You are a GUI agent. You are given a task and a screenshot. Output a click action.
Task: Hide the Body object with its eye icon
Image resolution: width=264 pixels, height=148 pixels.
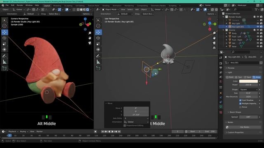[x=258, y=33]
